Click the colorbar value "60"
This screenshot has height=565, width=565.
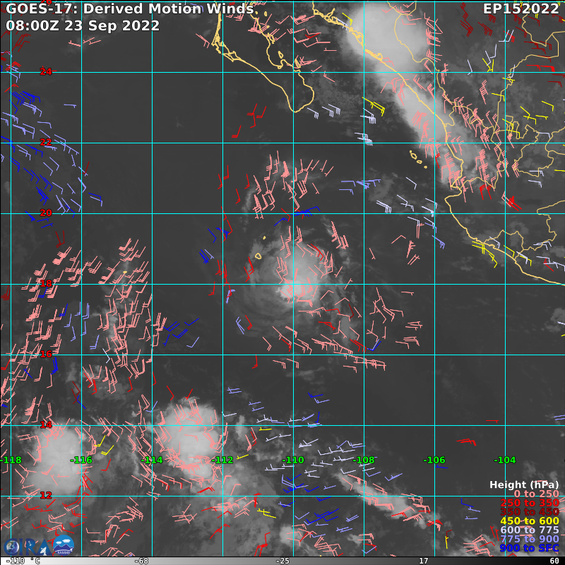[554, 561]
